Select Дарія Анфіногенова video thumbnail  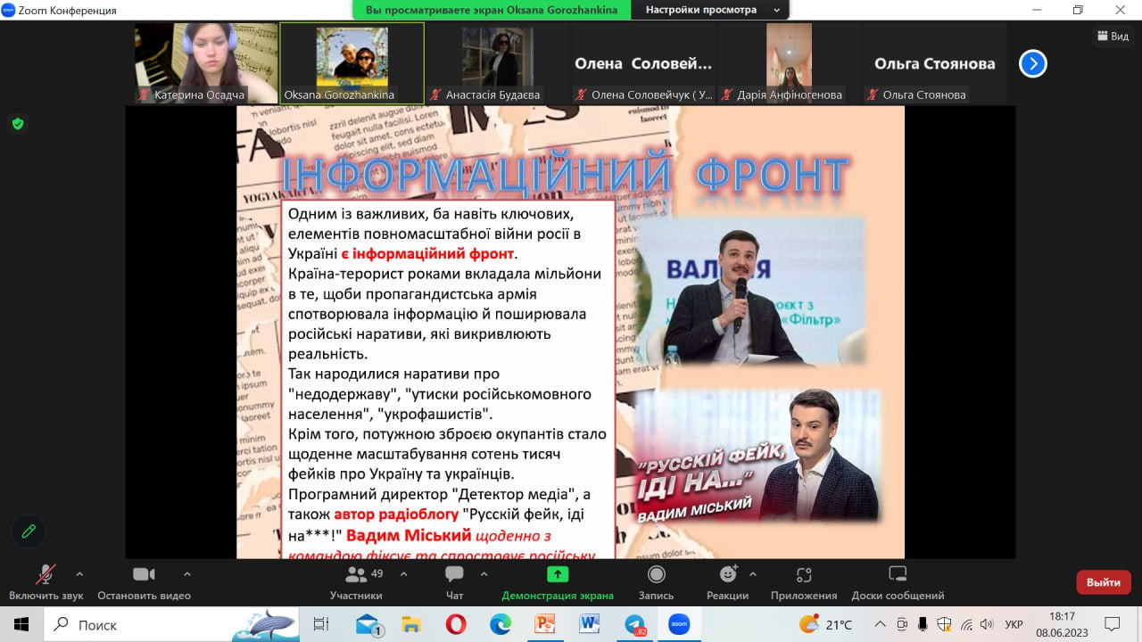pos(789,63)
